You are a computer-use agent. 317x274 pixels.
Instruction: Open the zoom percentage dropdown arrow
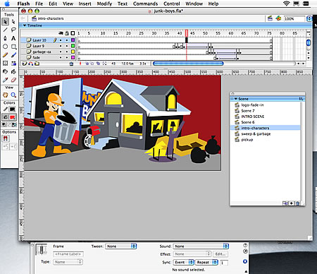click(x=309, y=18)
